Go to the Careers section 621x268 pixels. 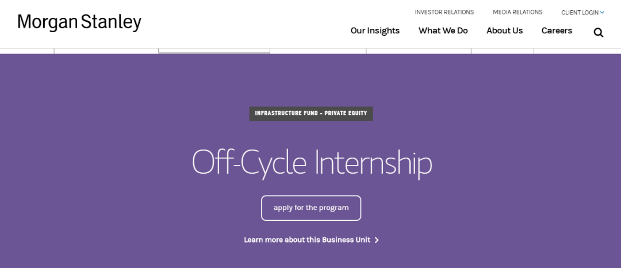click(557, 30)
